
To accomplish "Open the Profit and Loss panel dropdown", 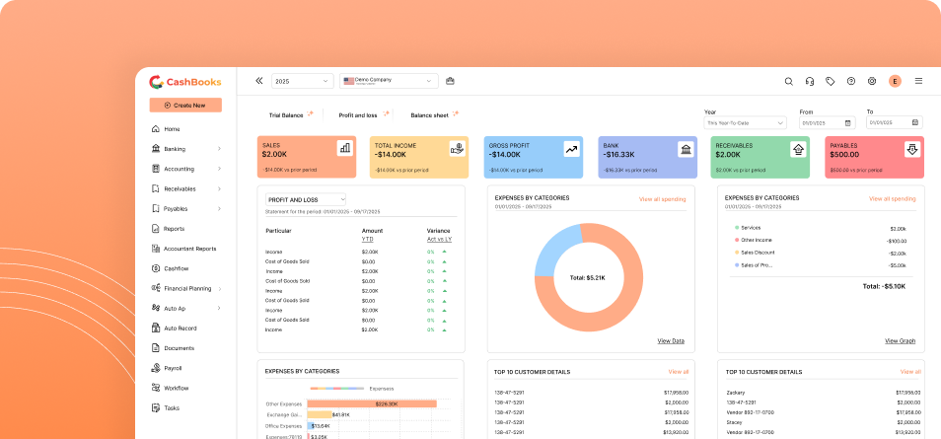I will click(x=306, y=199).
